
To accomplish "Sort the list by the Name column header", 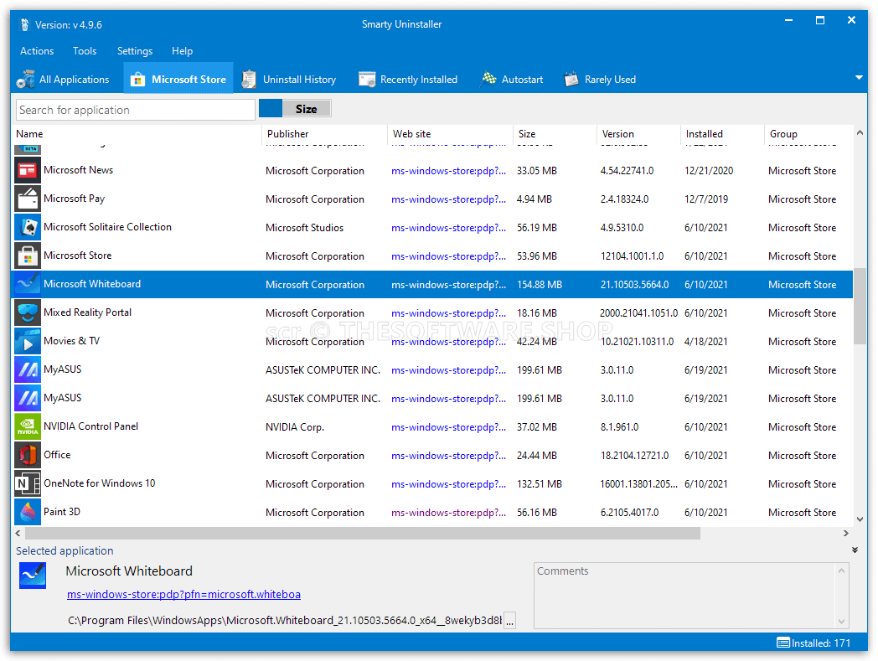I will (x=137, y=134).
